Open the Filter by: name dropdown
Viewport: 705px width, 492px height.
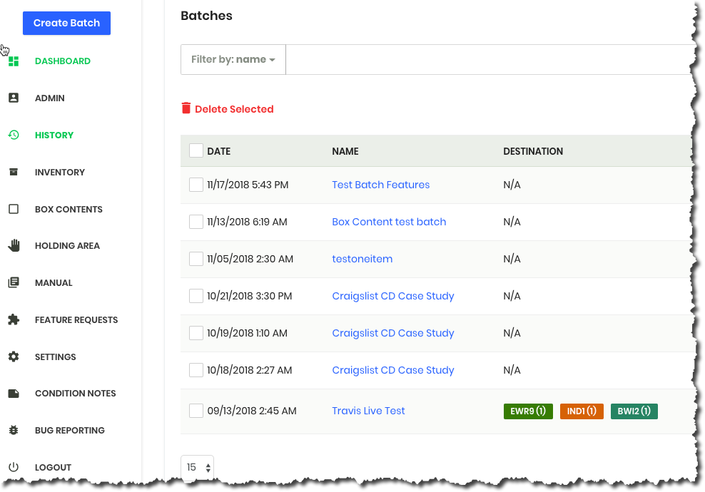point(233,59)
